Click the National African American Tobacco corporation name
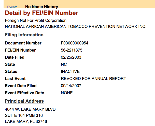Viewport: 155px width, 126px height. click(x=76, y=26)
